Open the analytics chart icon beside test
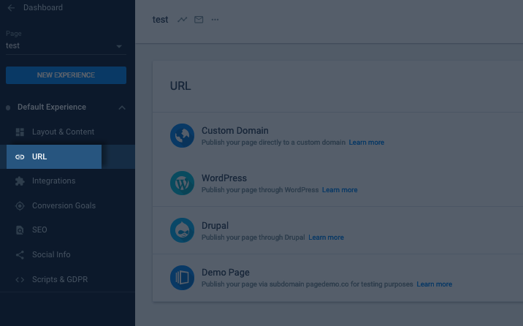 tap(182, 20)
